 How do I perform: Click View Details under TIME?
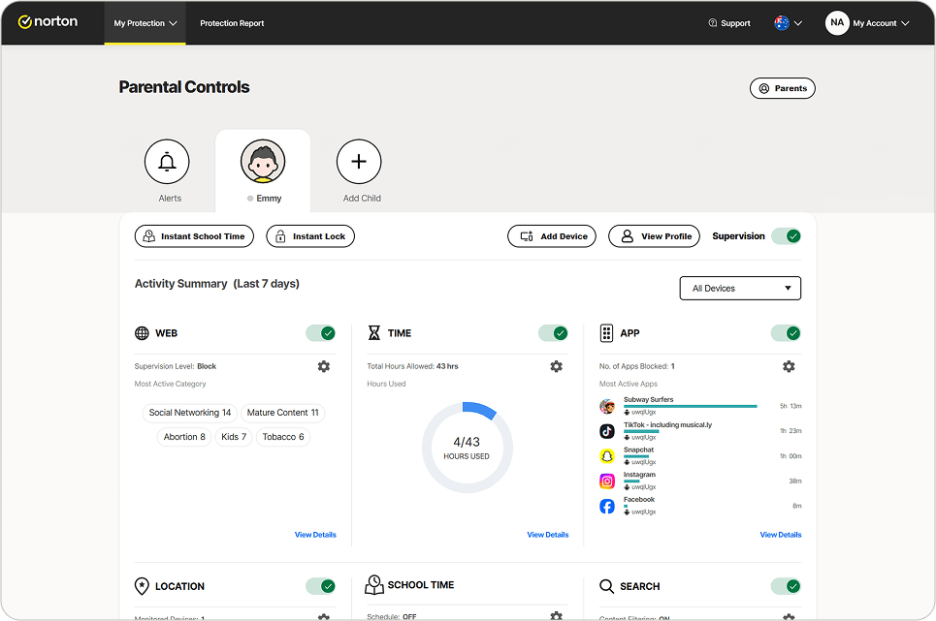click(x=548, y=535)
